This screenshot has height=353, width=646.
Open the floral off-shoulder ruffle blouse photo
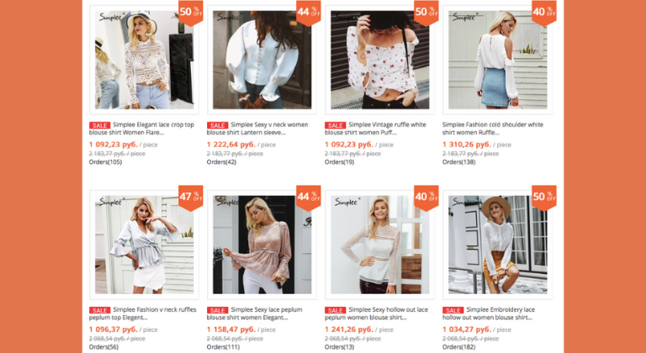(380, 60)
